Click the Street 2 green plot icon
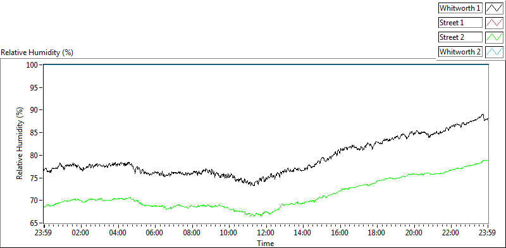This screenshot has height=248, width=506. (495, 37)
